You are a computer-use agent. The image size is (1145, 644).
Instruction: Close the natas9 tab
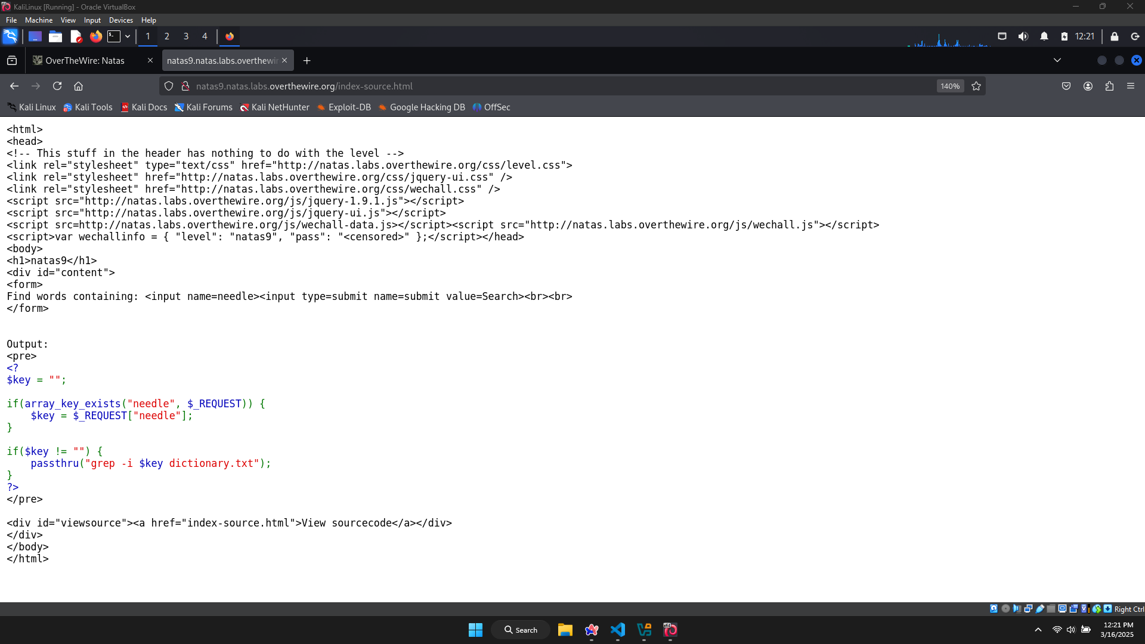pyautogui.click(x=284, y=60)
